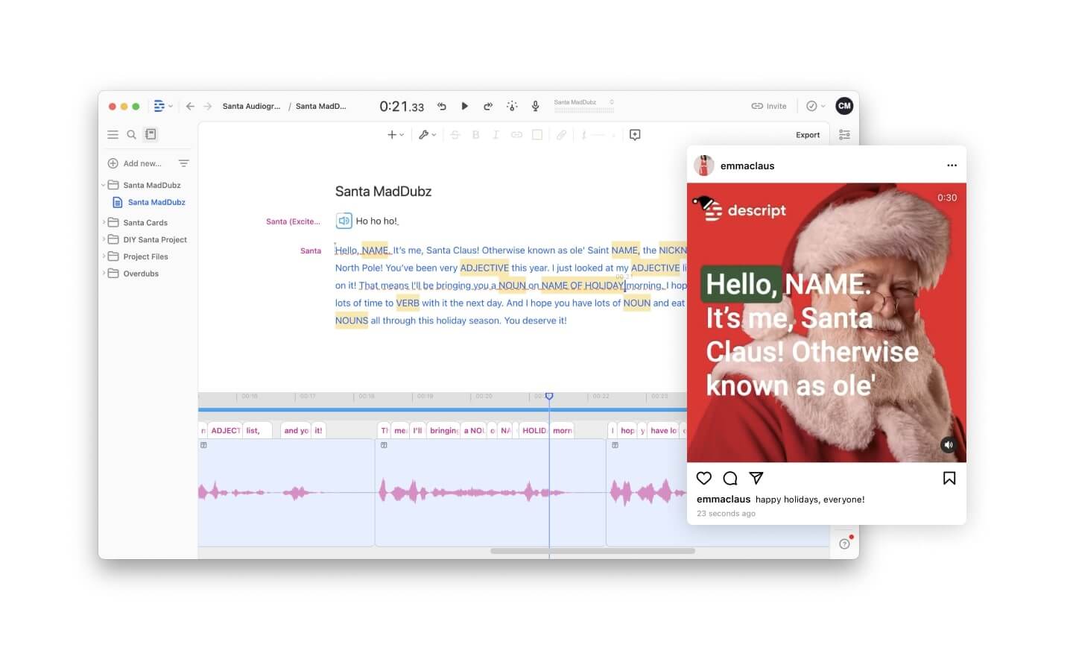Click the clip icon on the middle audio clip
The height and width of the screenshot is (671, 1073).
[384, 445]
